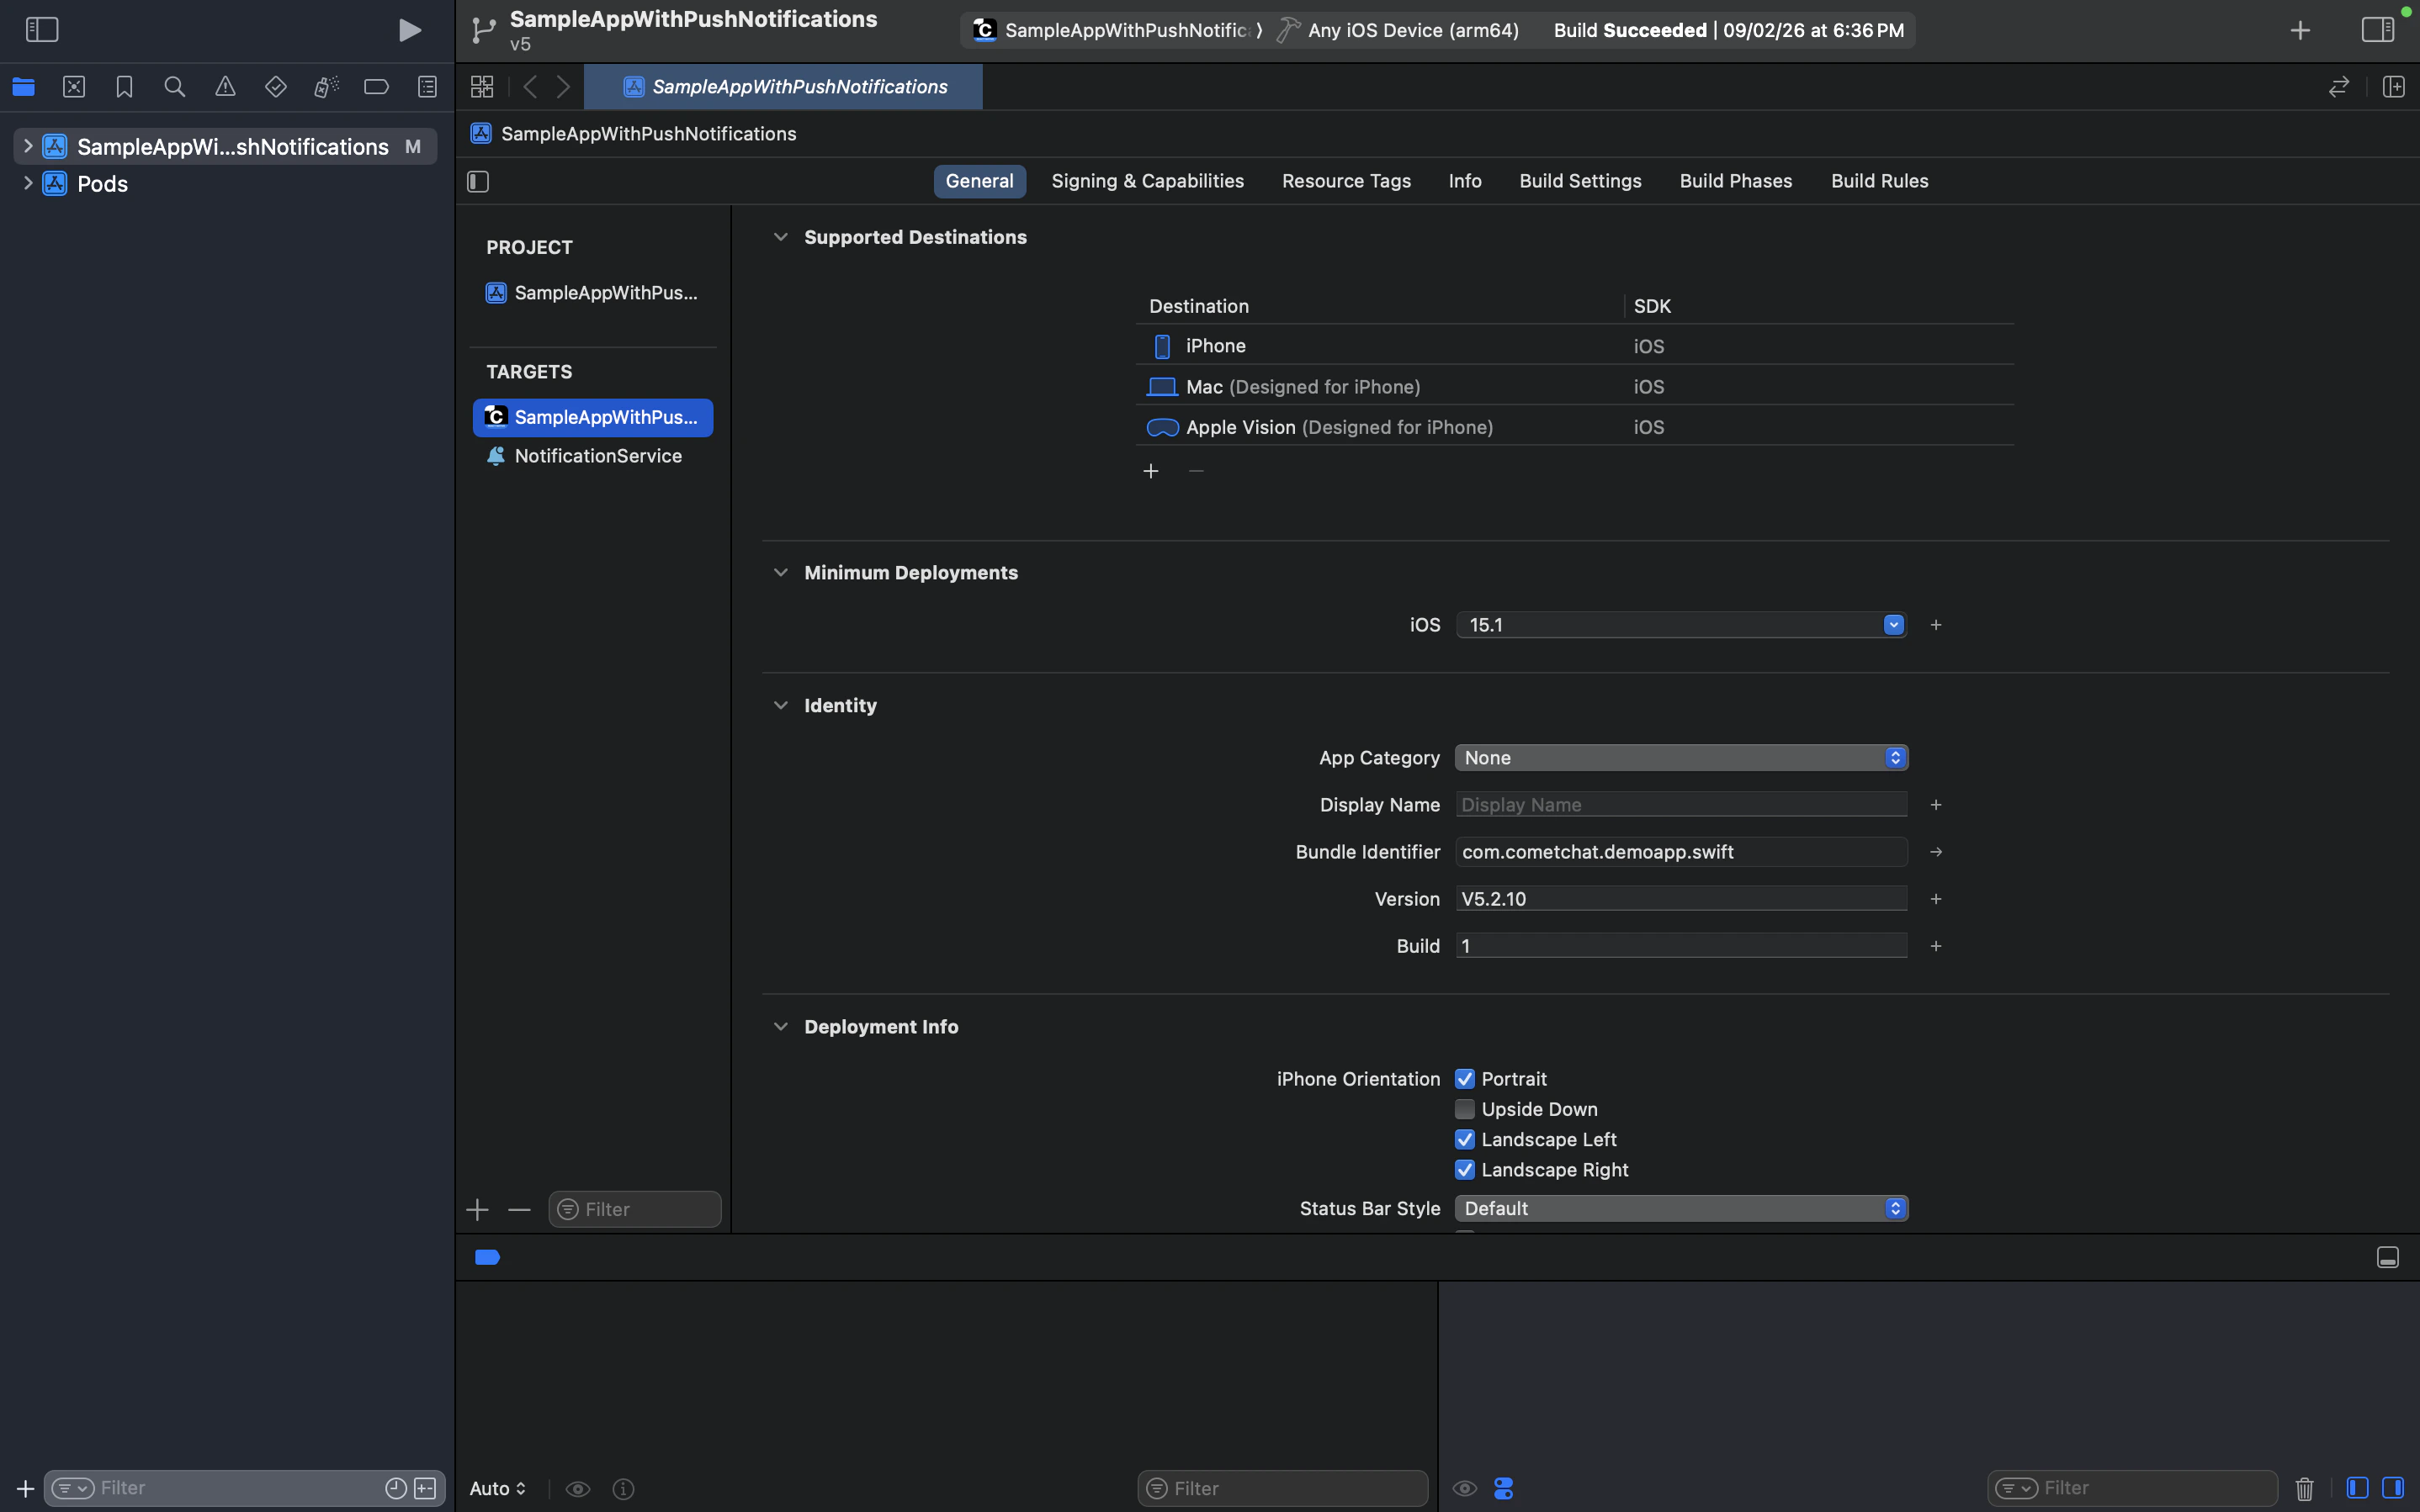Screen dimensions: 2420x1512
Task: Uncheck the Portrait orientation checkbox
Action: (x=1465, y=1078)
